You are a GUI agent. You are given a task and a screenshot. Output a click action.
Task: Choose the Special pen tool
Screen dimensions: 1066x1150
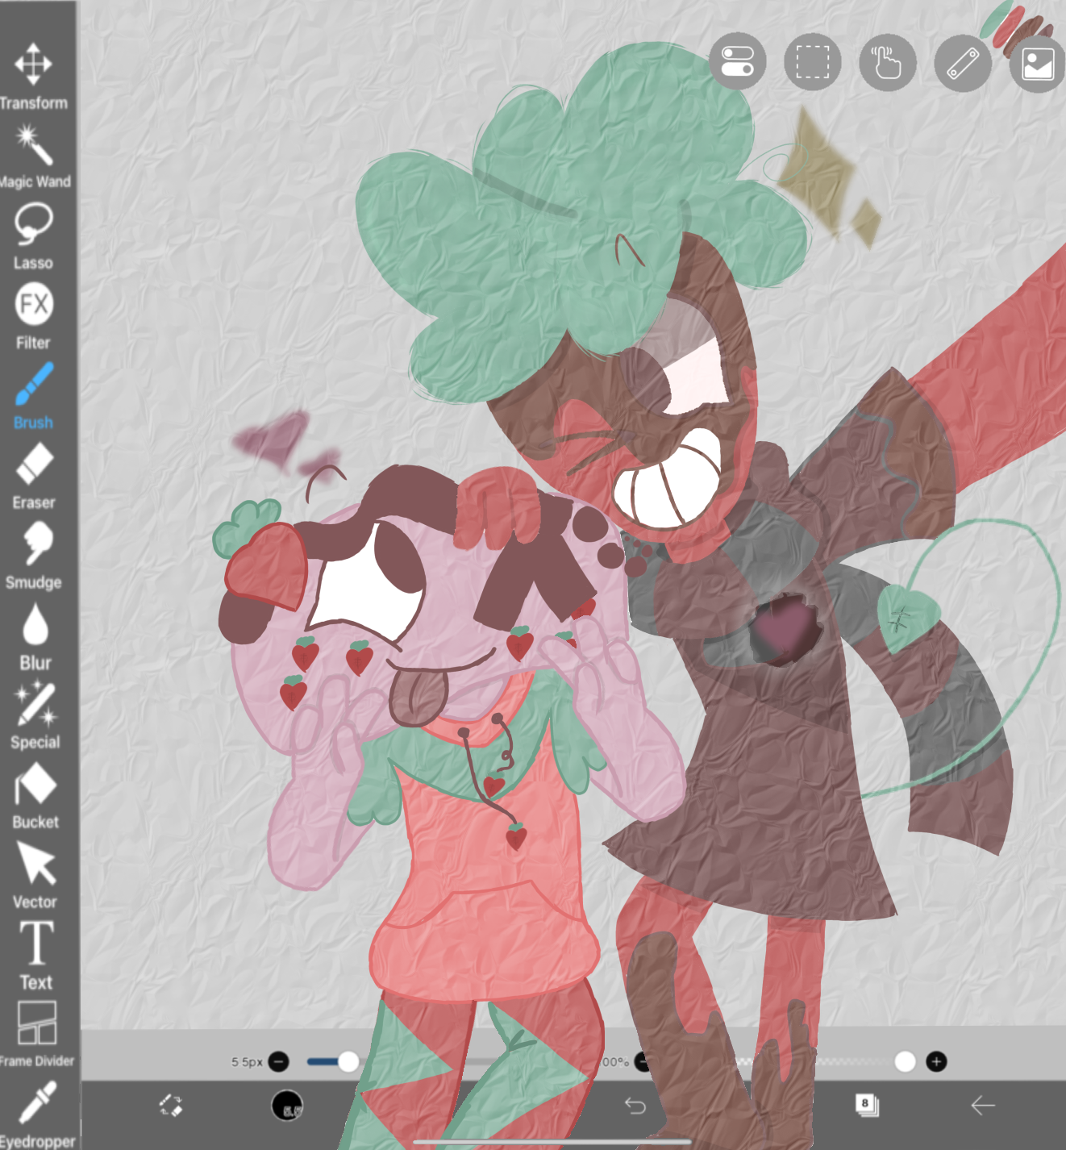(x=35, y=704)
